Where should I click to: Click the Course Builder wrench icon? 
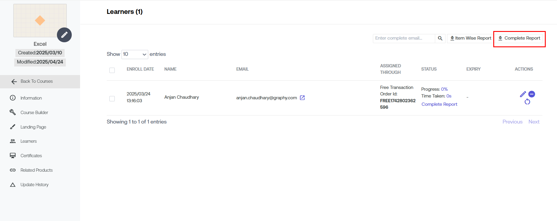click(x=12, y=112)
